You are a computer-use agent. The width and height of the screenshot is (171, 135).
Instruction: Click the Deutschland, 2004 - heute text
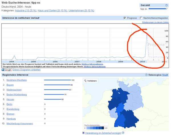tap(16, 7)
